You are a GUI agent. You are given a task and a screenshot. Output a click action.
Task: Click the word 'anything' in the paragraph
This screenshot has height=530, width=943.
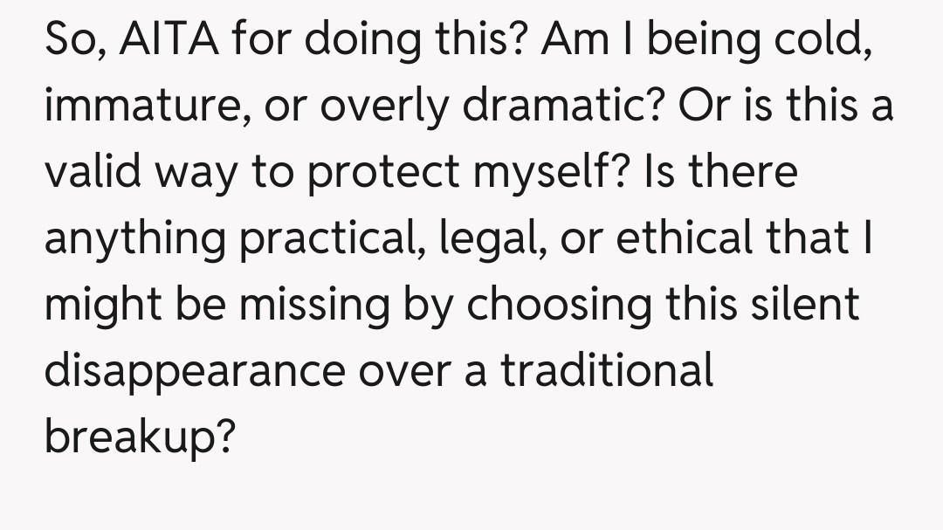pyautogui.click(x=134, y=239)
